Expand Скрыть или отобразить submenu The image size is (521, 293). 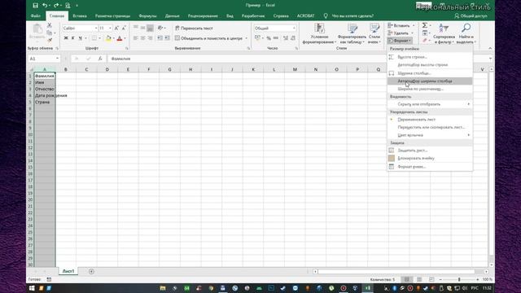tap(430, 104)
